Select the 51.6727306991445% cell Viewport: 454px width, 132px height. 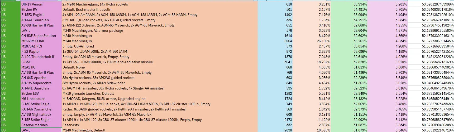tap(431, 41)
